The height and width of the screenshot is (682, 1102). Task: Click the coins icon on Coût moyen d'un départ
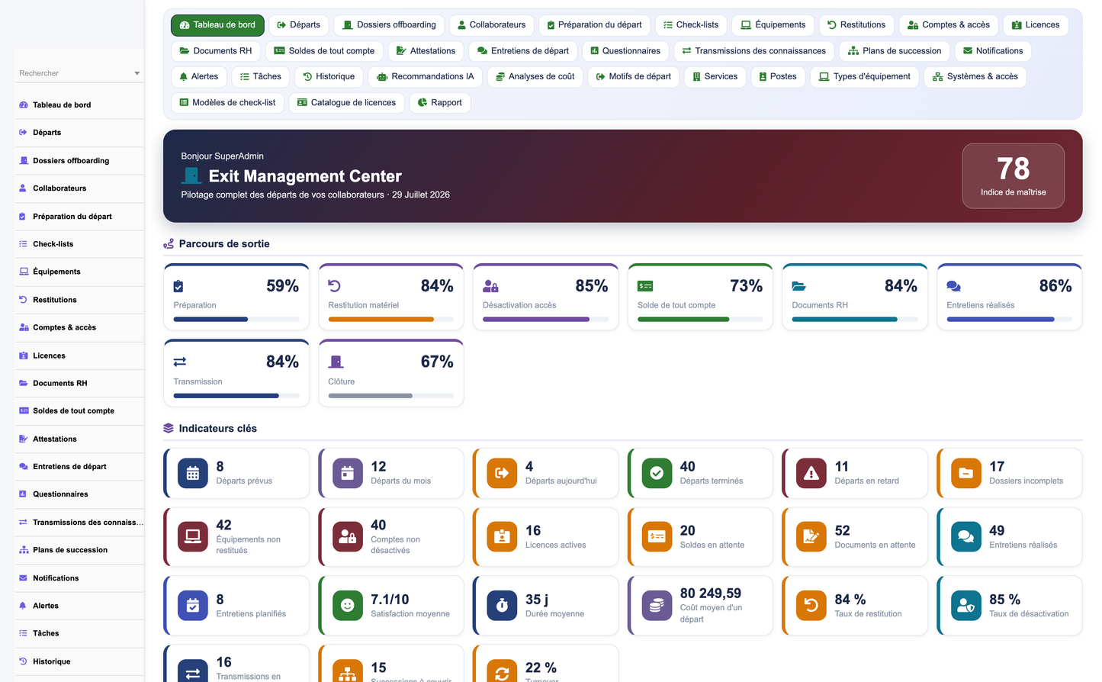pos(657,605)
